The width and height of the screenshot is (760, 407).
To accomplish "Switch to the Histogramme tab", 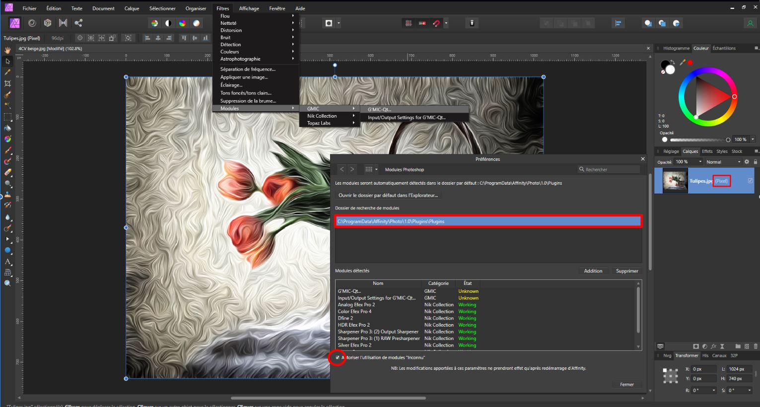I will (x=676, y=48).
